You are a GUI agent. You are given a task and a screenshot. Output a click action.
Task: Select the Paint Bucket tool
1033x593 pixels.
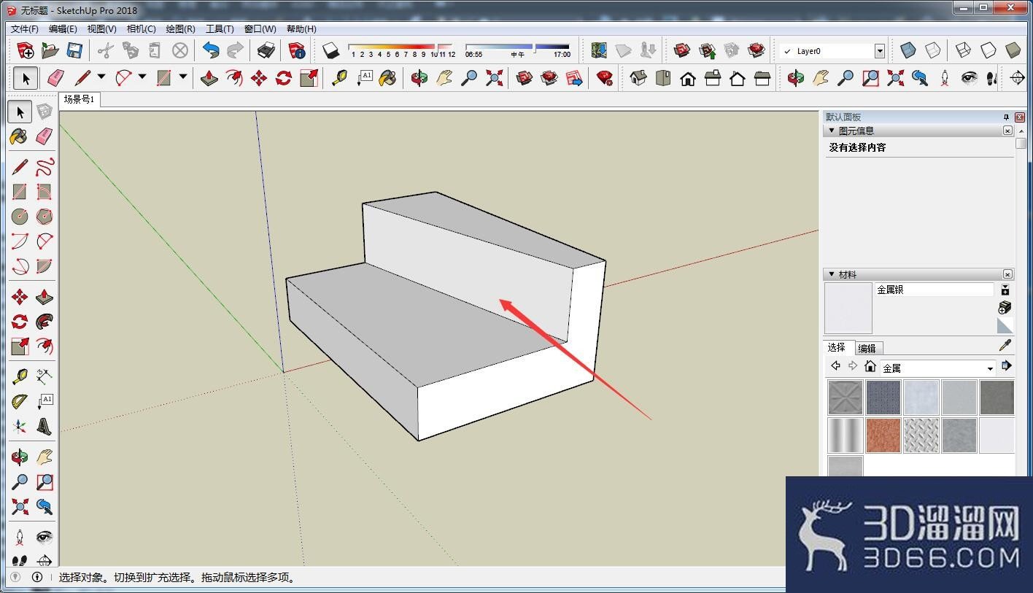[x=389, y=78]
